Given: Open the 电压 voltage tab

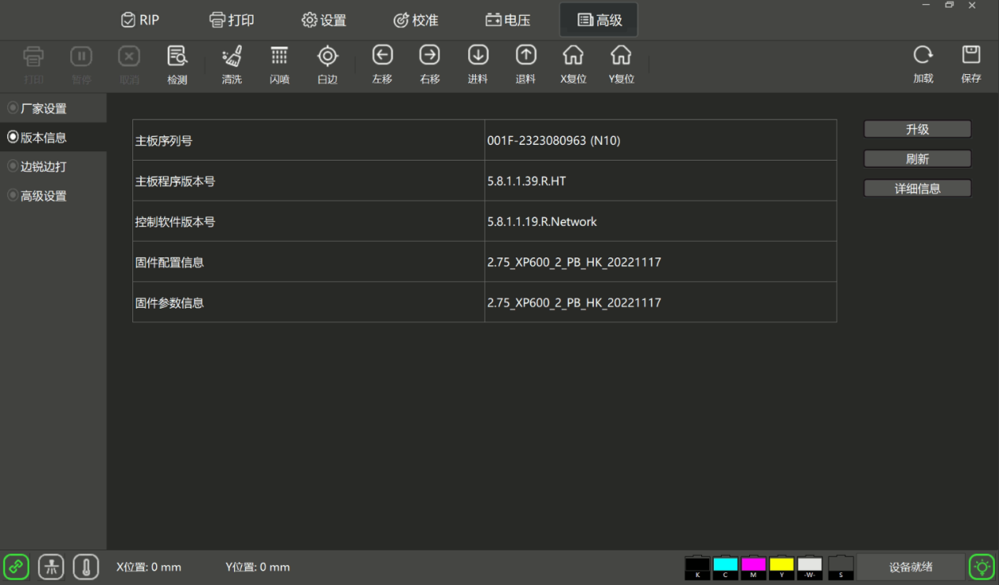Looking at the screenshot, I should (x=507, y=20).
